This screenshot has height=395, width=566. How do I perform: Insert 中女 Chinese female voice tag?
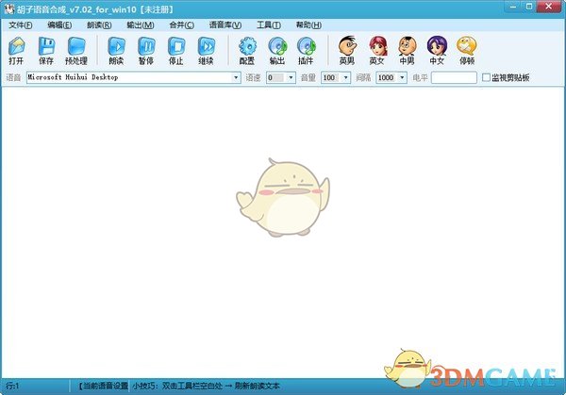click(437, 50)
